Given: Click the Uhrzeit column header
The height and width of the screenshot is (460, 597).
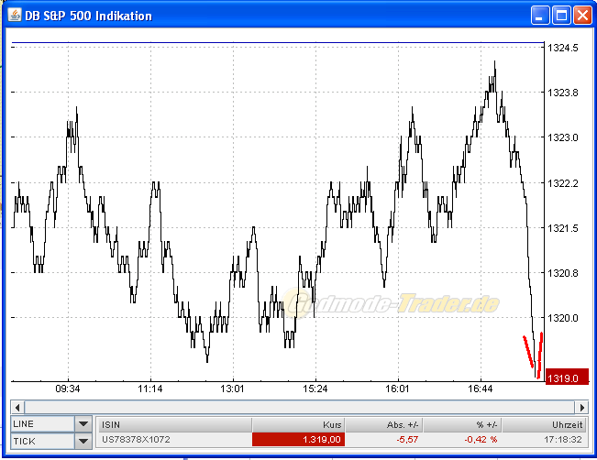Looking at the screenshot, I should (x=545, y=424).
